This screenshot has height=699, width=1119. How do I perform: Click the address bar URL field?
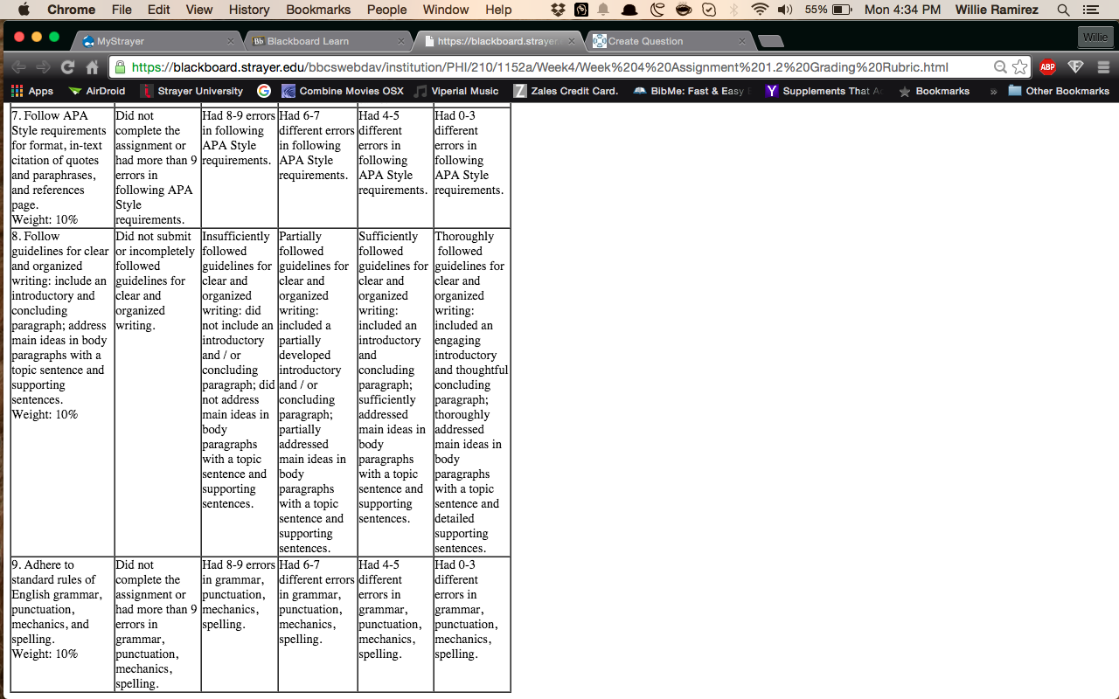click(x=559, y=67)
